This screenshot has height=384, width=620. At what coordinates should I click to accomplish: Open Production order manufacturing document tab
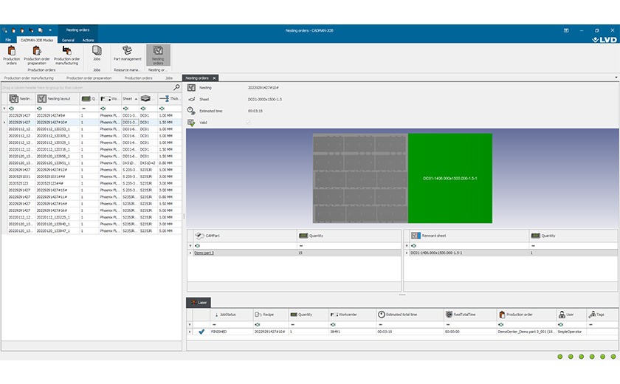click(x=29, y=78)
